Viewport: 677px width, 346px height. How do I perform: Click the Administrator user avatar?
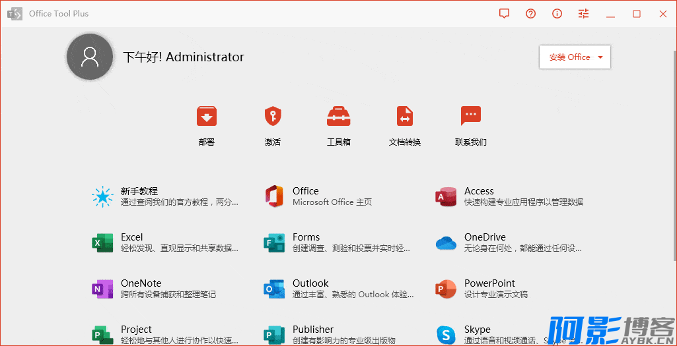coord(90,57)
